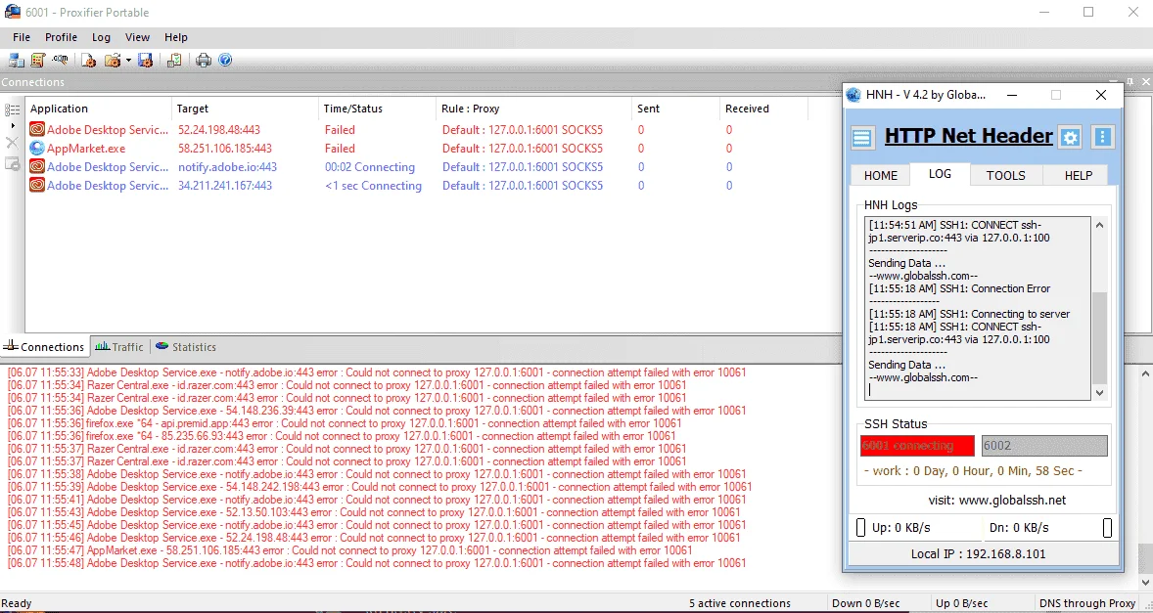Click Adobe icon of 34.211.241.167 row
The image size is (1153, 613).
[37, 186]
